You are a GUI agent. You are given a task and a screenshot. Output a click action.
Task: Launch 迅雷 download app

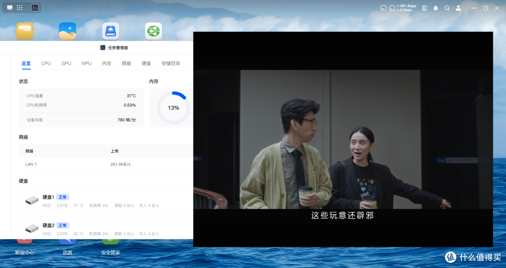pyautogui.click(x=67, y=253)
